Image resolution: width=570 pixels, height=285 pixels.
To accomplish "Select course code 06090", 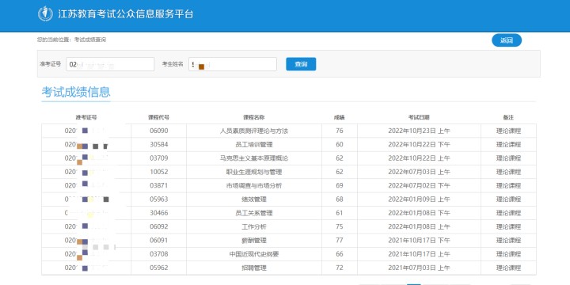I will coord(159,131).
